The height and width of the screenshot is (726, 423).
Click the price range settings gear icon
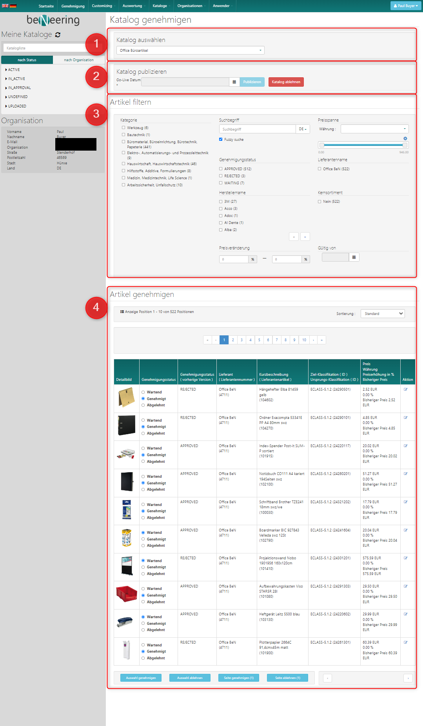click(x=405, y=138)
